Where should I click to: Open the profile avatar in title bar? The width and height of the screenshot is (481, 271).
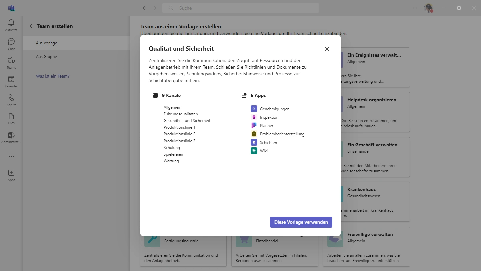click(428, 8)
